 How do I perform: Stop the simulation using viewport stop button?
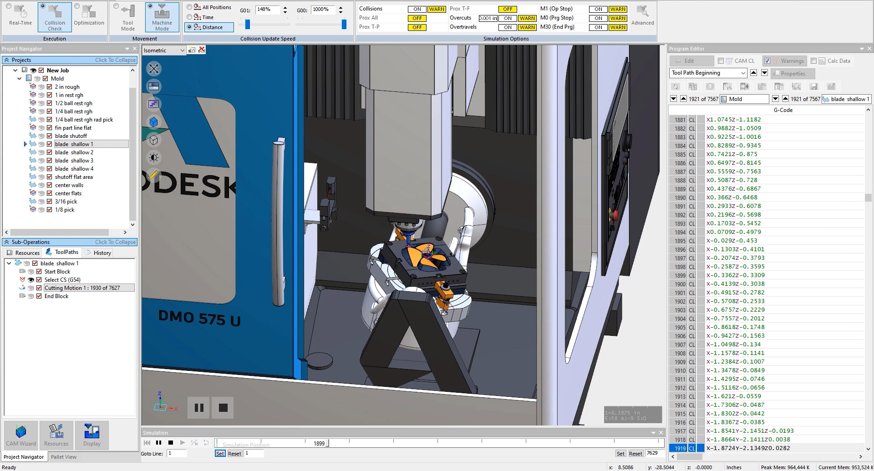click(x=223, y=408)
